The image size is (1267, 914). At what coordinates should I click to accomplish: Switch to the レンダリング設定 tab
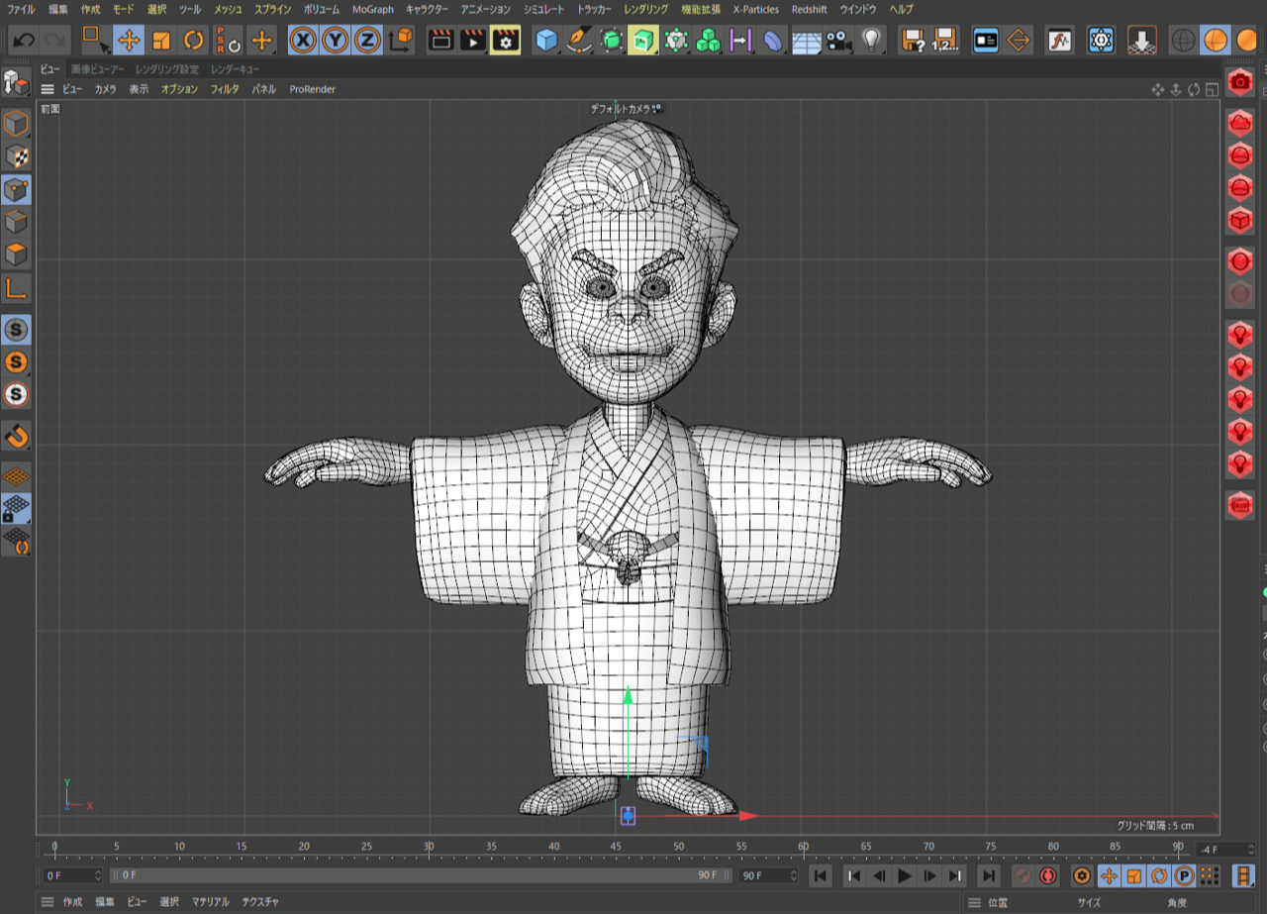pyautogui.click(x=166, y=69)
